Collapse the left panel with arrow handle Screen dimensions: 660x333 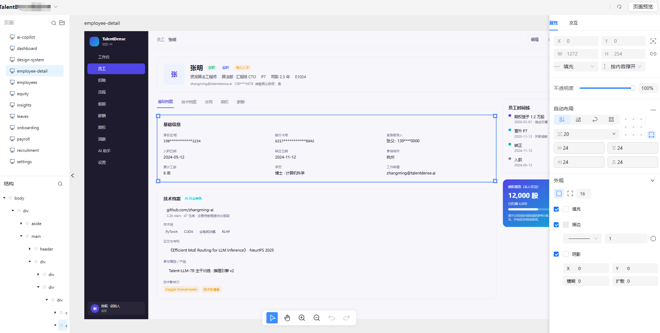73,176
